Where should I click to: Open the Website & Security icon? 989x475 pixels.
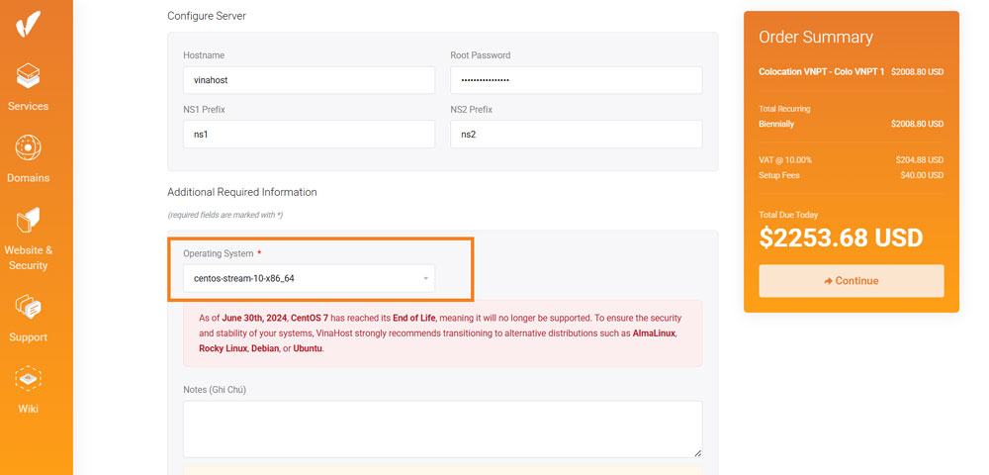pos(28,220)
